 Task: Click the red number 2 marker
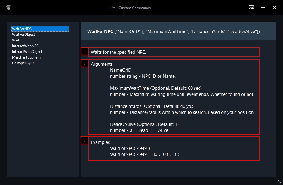(85, 63)
